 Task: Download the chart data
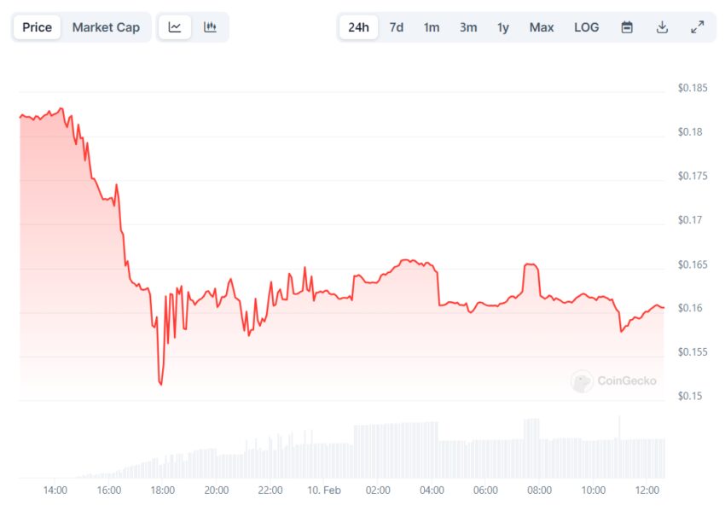662,27
